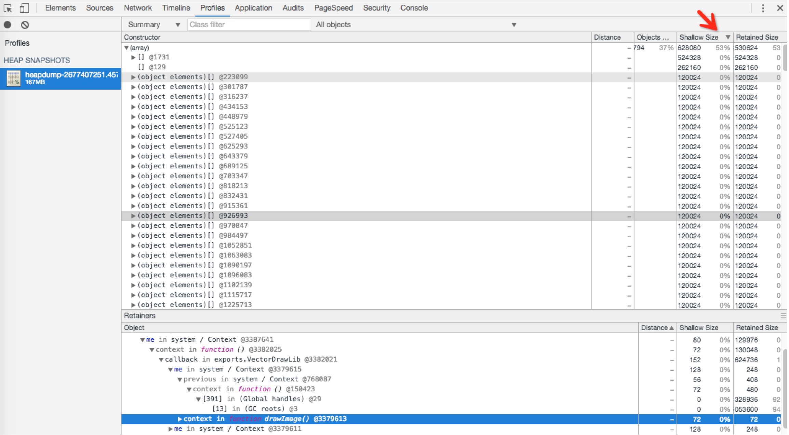789x435 pixels.
Task: Open the PageSpeed tab
Action: click(x=333, y=8)
